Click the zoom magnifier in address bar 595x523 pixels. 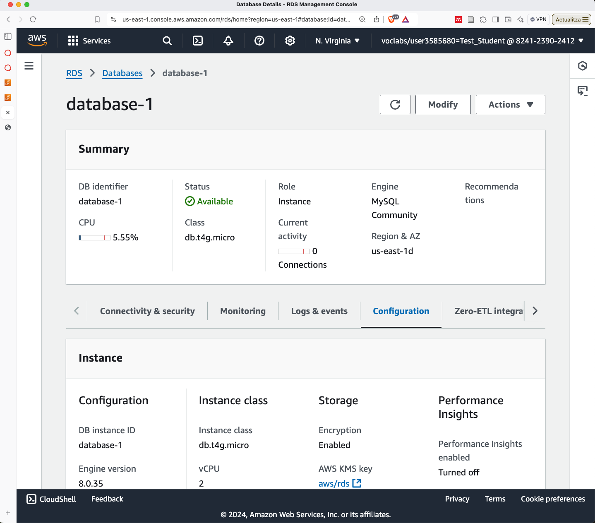coord(362,19)
